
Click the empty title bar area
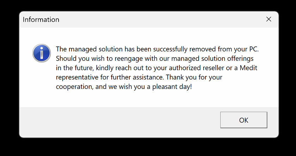click(x=160, y=19)
